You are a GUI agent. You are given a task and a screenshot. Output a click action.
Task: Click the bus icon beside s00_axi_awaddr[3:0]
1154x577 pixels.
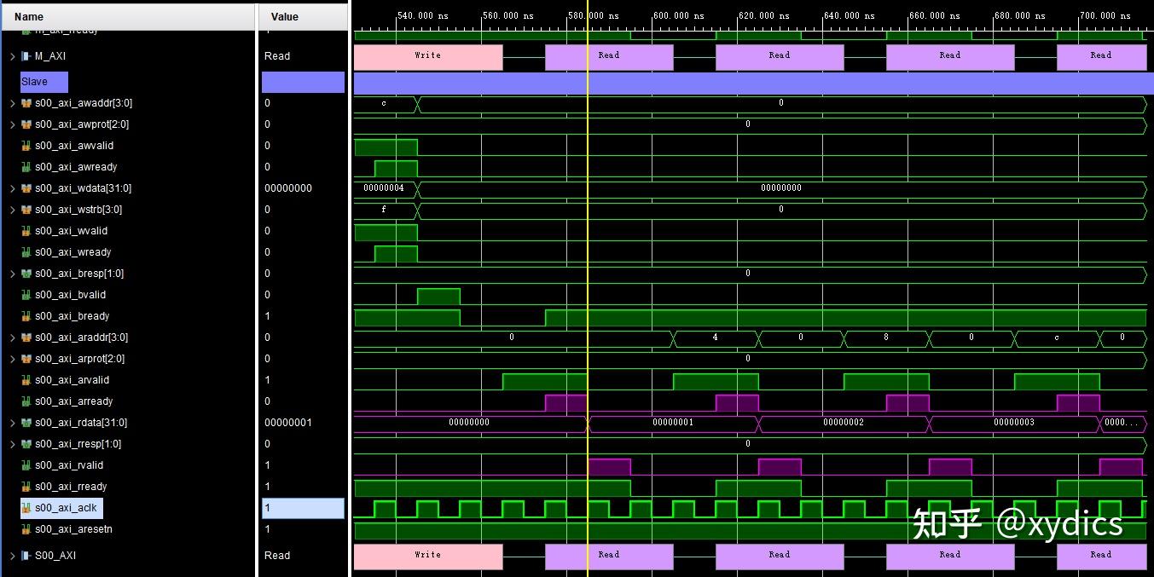coord(28,103)
